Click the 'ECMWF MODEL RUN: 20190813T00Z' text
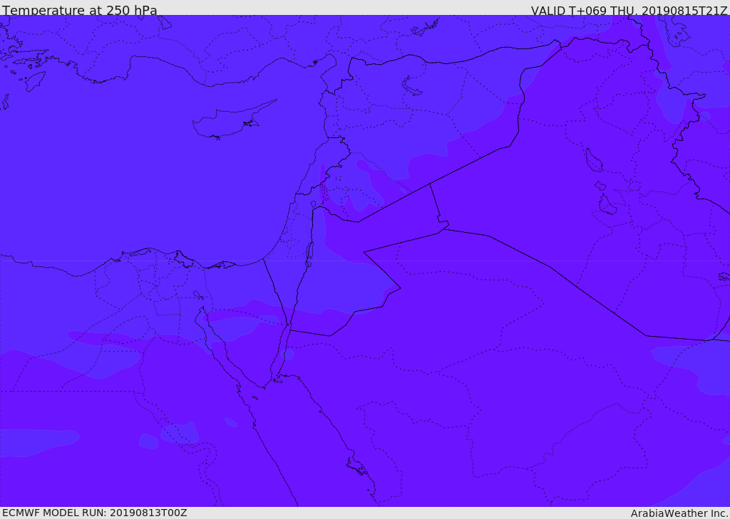Screen dimensions: 730x519 (x=95, y=513)
